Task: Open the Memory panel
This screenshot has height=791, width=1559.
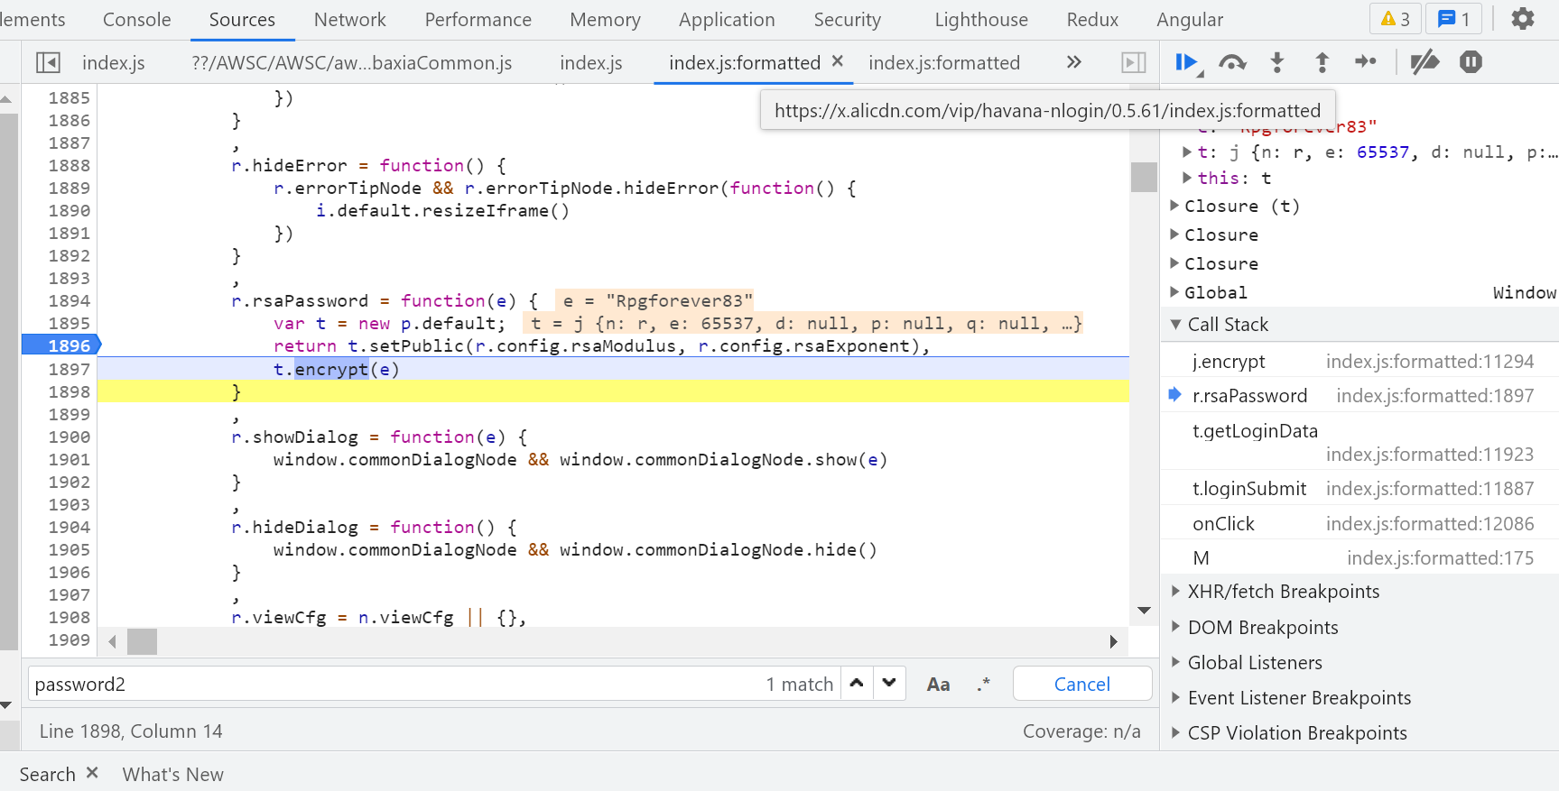Action: [x=605, y=20]
